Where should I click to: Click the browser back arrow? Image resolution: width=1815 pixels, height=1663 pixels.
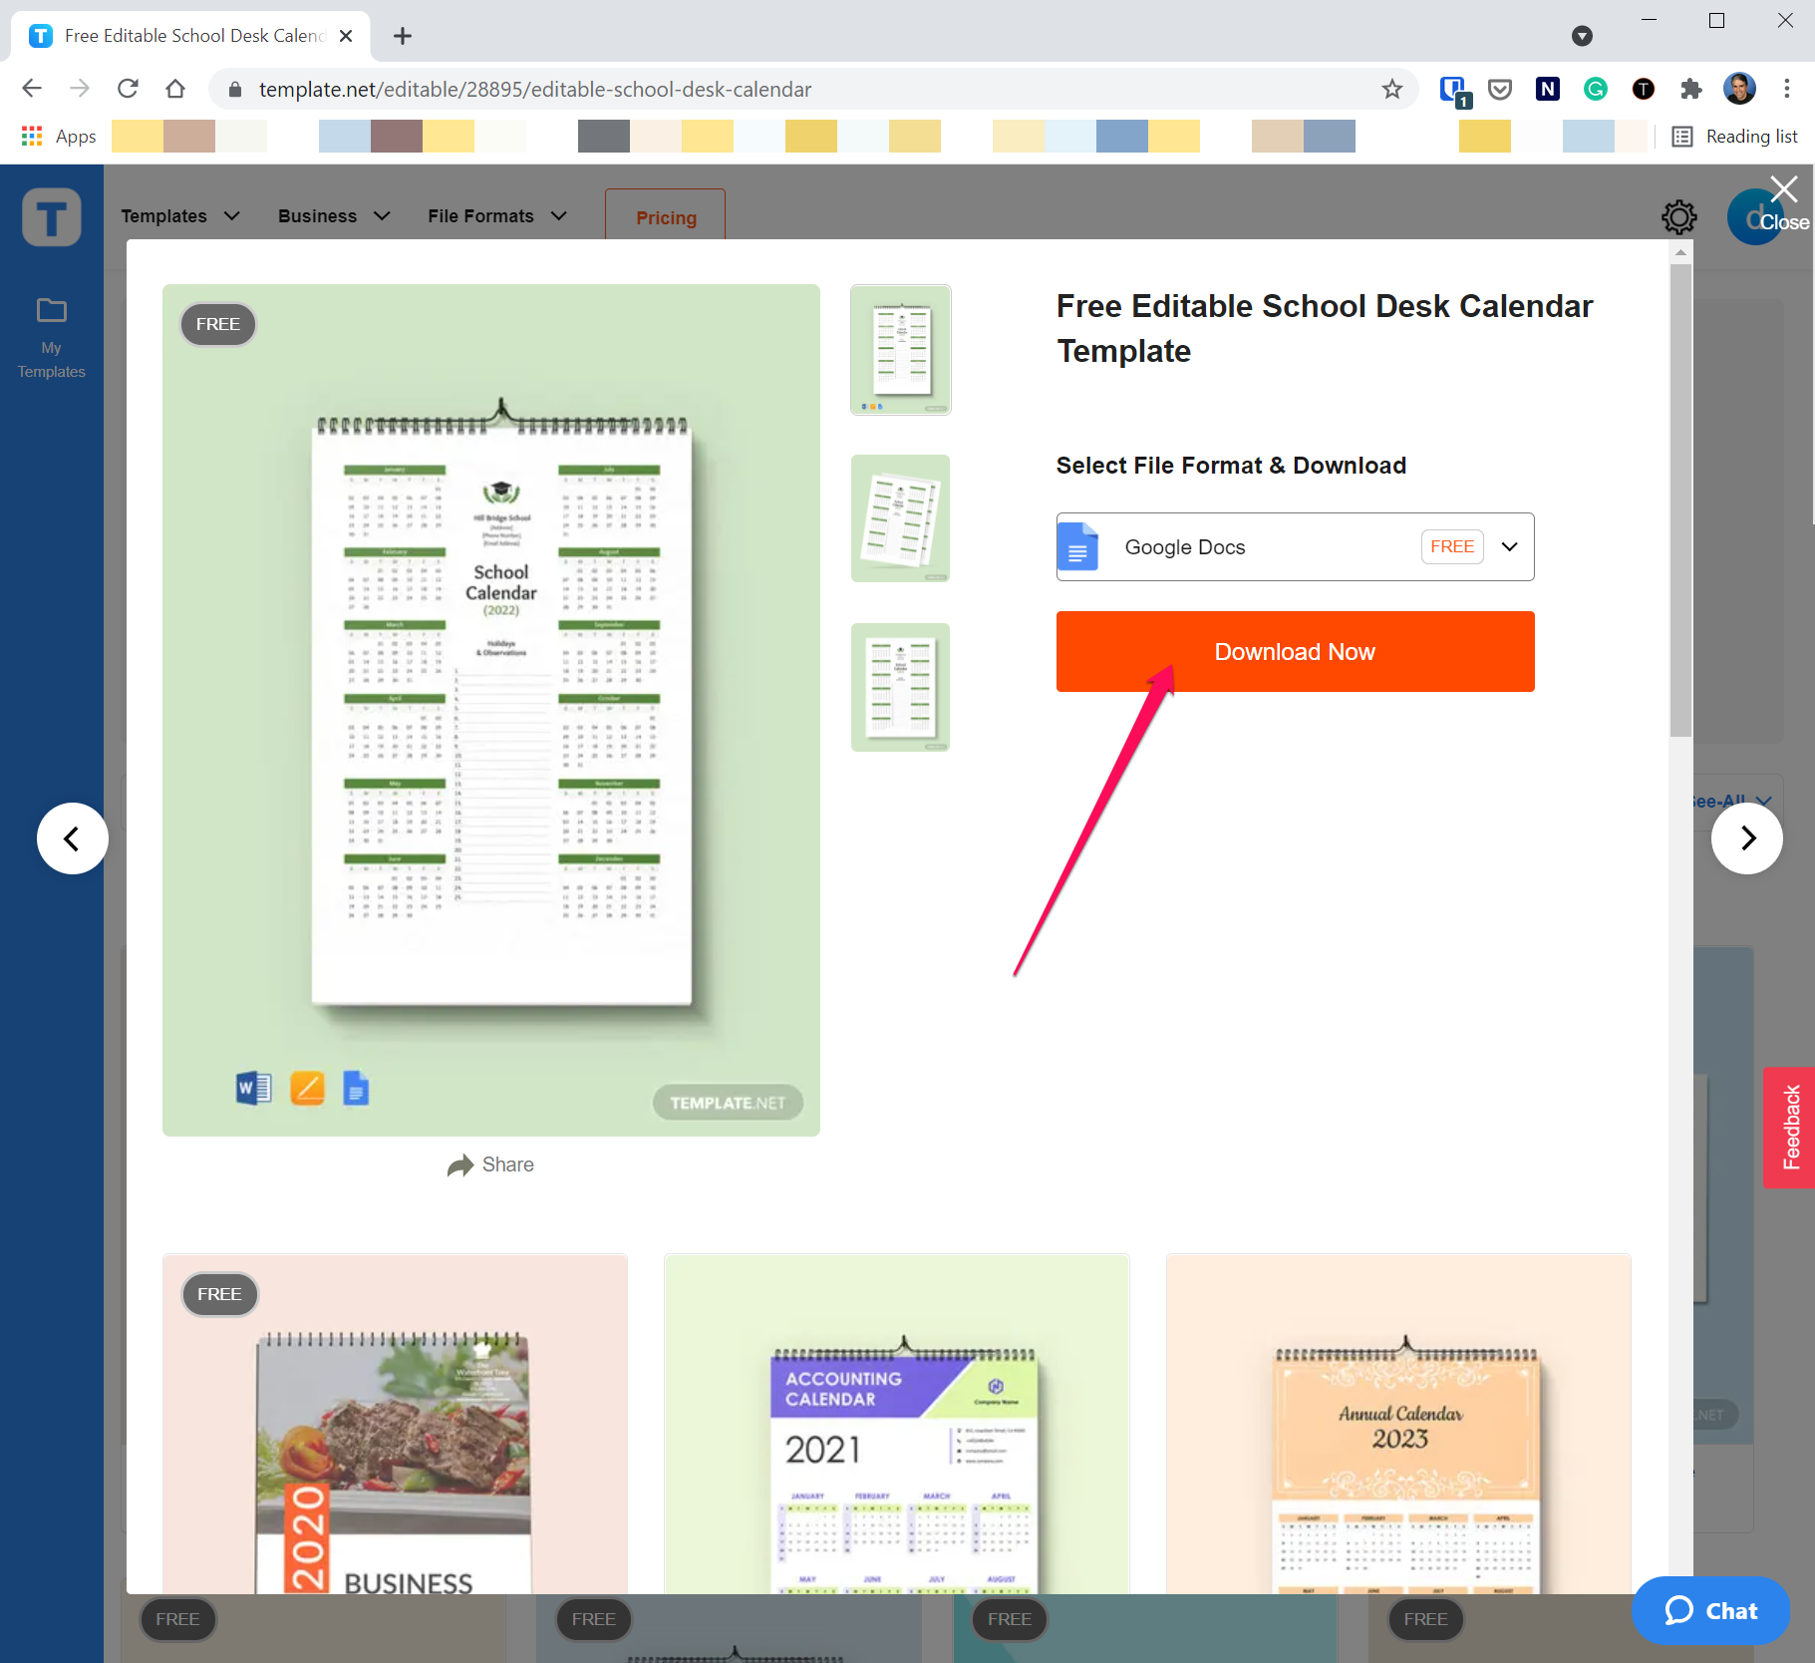(32, 89)
